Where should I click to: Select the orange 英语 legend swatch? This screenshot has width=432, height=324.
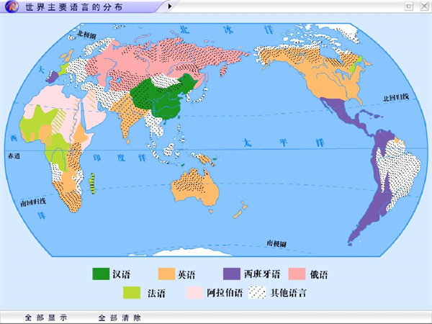coord(167,274)
